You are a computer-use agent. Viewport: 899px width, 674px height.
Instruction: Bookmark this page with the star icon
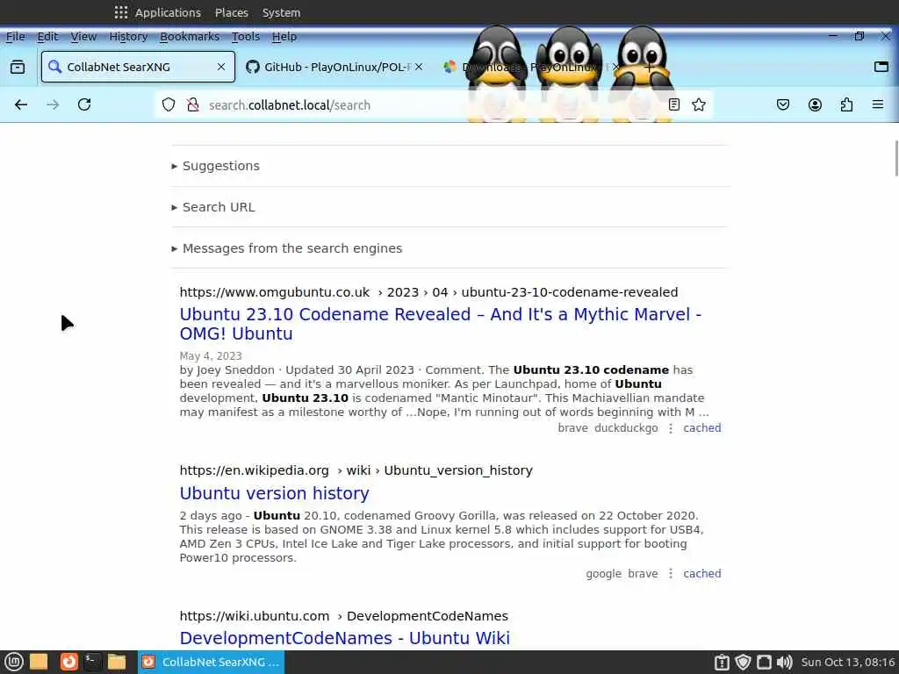click(698, 104)
